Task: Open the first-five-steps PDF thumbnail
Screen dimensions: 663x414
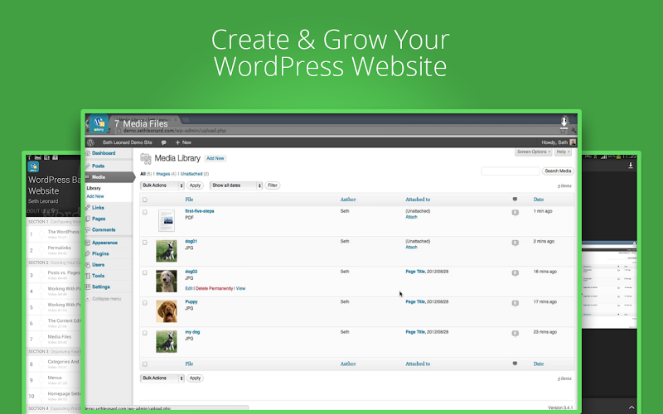Action: click(x=167, y=220)
